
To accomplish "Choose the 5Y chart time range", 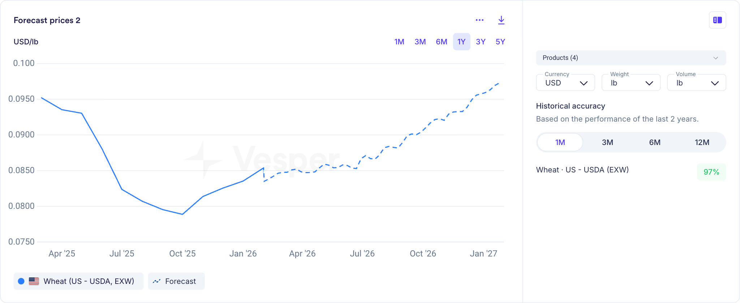I will tap(500, 42).
